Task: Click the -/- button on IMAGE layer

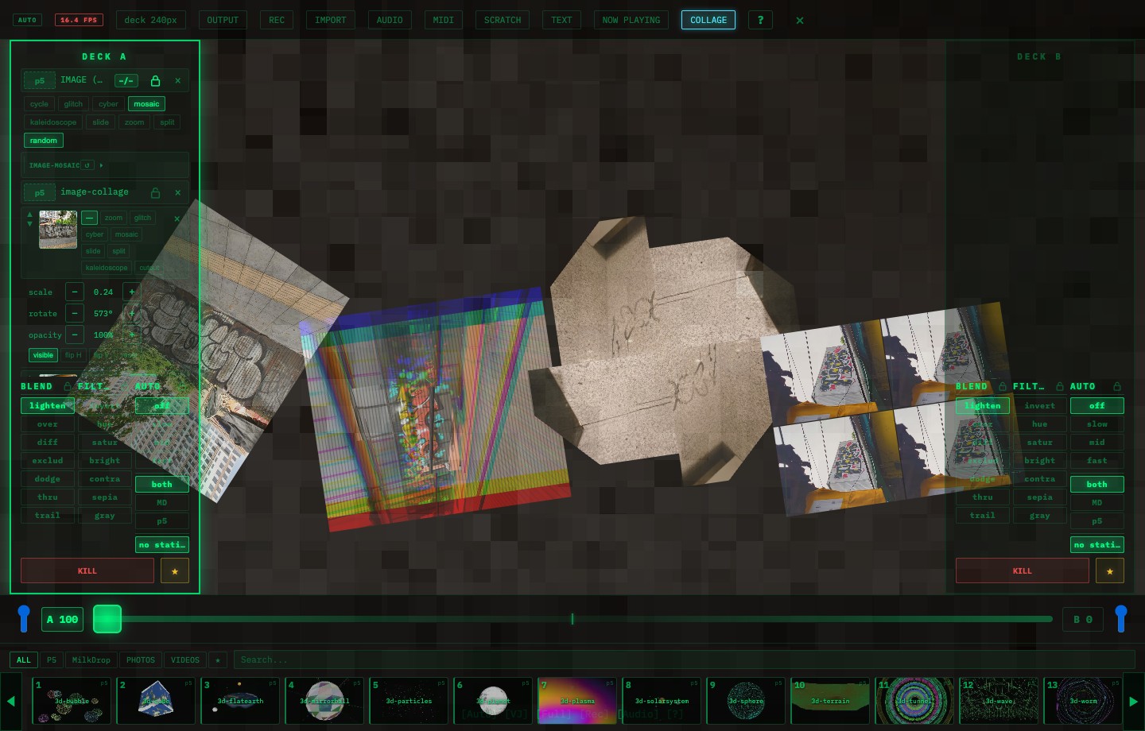Action: coord(126,80)
